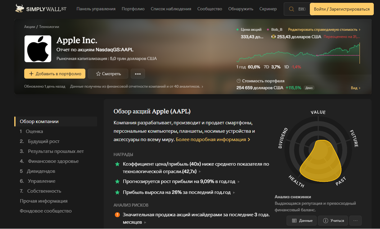Open Портфолио in top navigation
The image size is (380, 229).
[133, 9]
